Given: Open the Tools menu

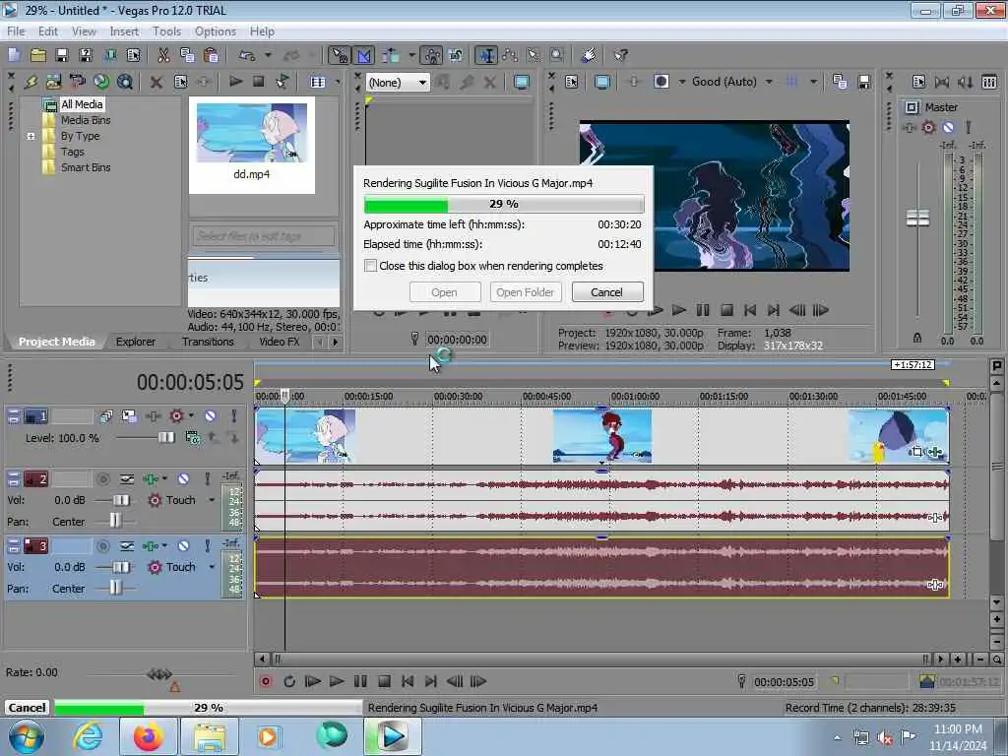Looking at the screenshot, I should [x=166, y=31].
